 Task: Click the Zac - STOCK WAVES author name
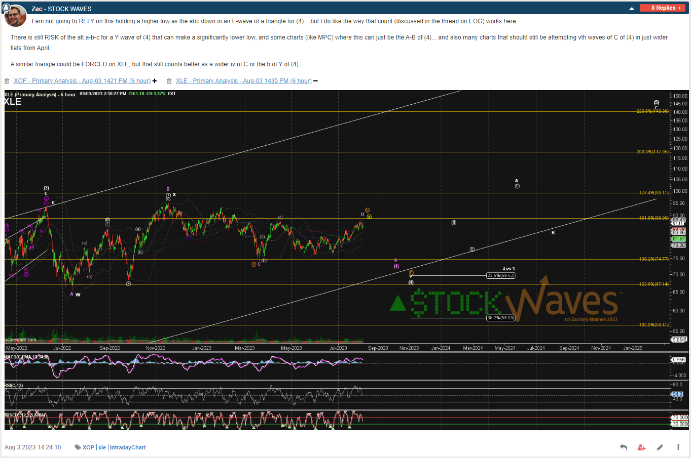coord(61,9)
